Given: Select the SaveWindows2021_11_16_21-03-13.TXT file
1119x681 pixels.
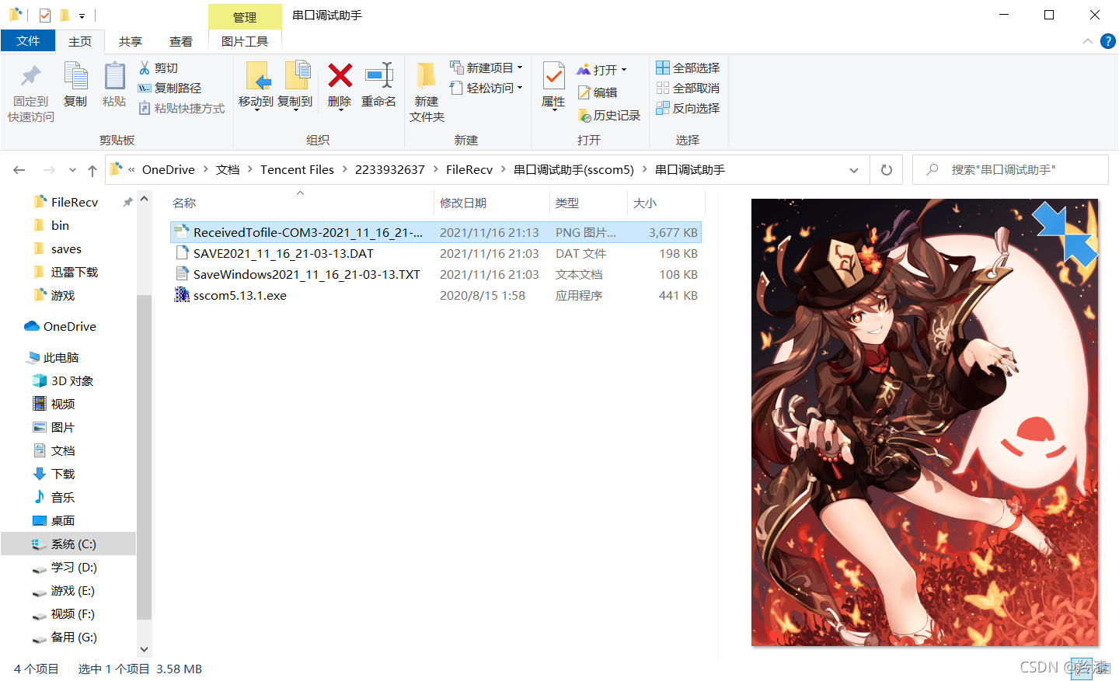Looking at the screenshot, I should 436,274.
